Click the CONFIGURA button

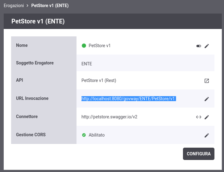click(199, 154)
